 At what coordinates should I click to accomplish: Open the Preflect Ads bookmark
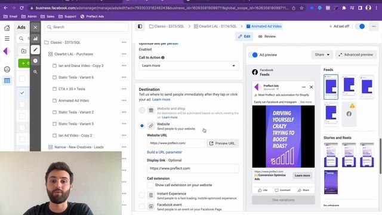tap(92, 17)
